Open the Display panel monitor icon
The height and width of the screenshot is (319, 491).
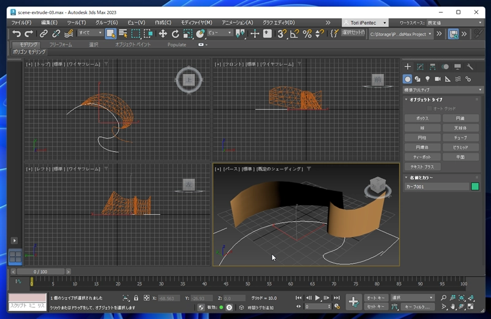[x=457, y=67]
